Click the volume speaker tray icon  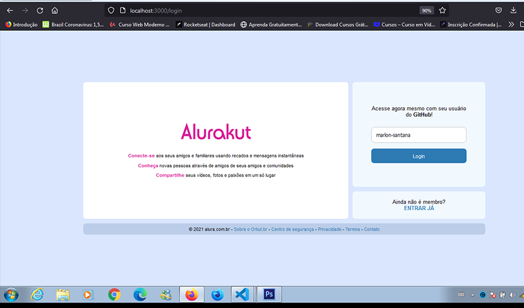(x=512, y=295)
